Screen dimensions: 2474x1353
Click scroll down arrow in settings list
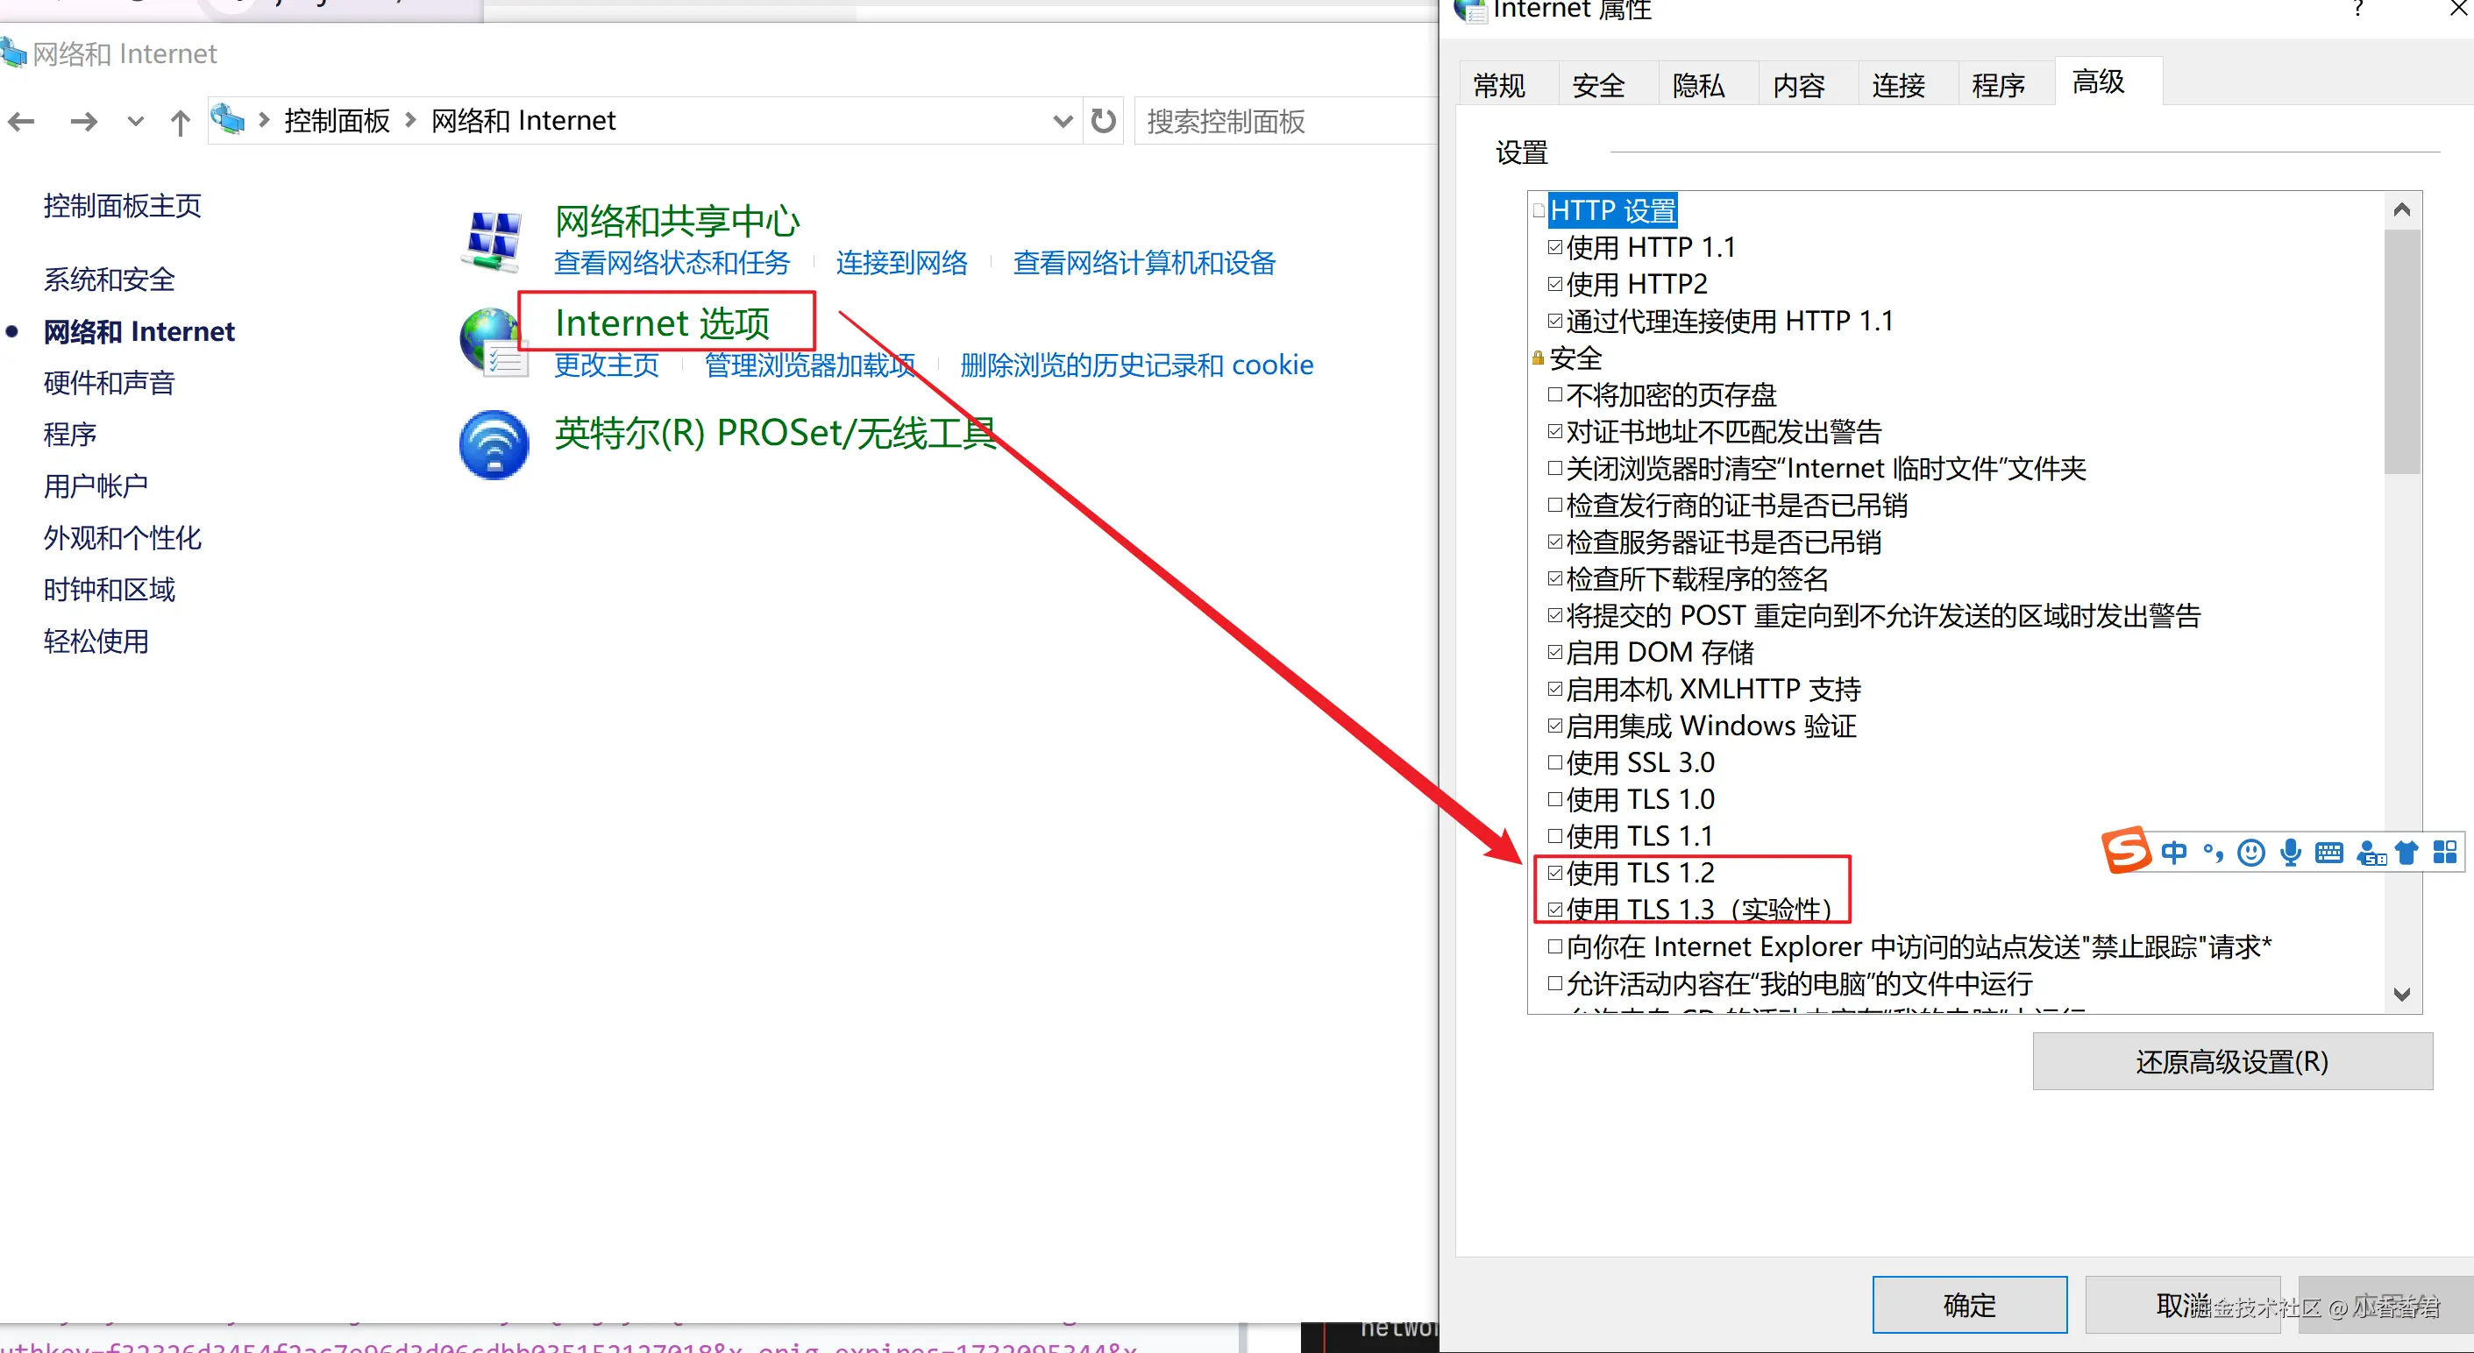point(2402,995)
